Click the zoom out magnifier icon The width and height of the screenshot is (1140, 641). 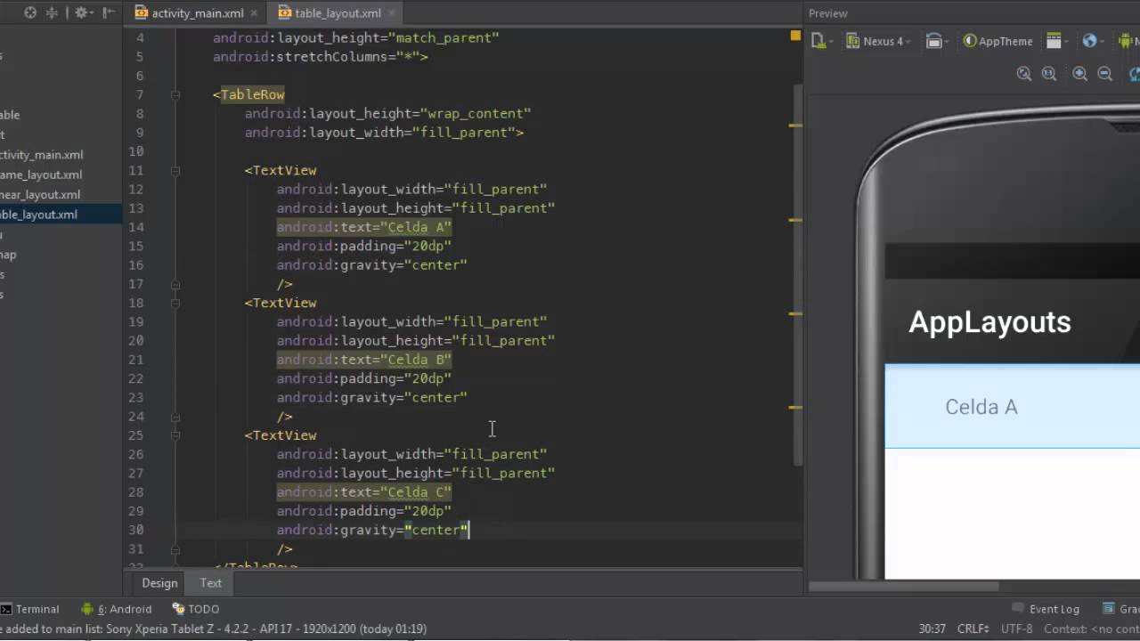click(x=1105, y=75)
